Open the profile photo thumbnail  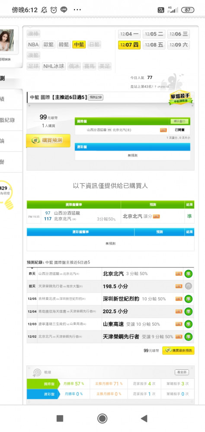click(x=6, y=40)
